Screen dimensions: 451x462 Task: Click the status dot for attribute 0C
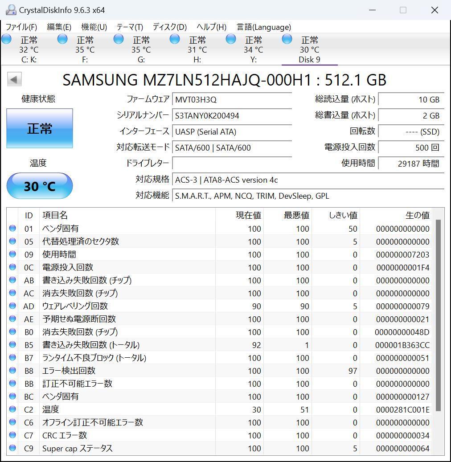coord(12,267)
